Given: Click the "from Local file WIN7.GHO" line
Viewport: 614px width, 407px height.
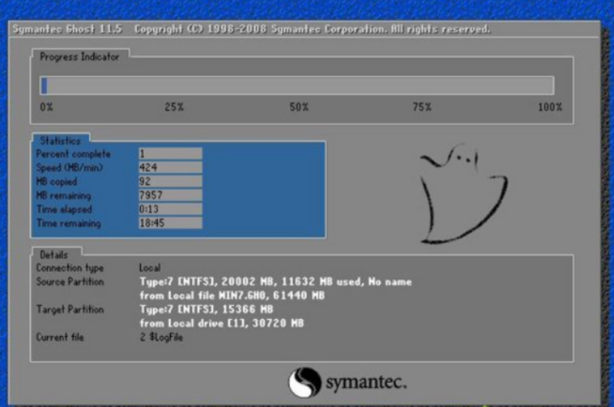Looking at the screenshot, I should [x=232, y=295].
